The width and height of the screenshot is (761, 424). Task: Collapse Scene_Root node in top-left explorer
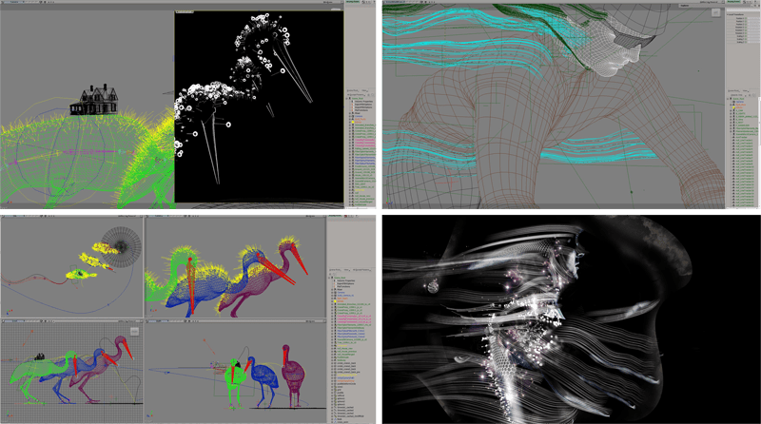[x=347, y=99]
